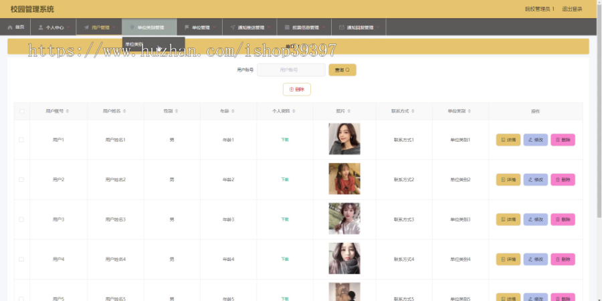This screenshot has width=602, height=301.
Task: Check the checkbox for row 用户1
Action: click(21, 140)
